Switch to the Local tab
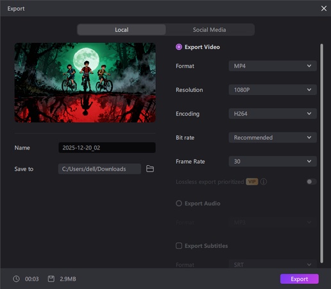 coord(121,30)
